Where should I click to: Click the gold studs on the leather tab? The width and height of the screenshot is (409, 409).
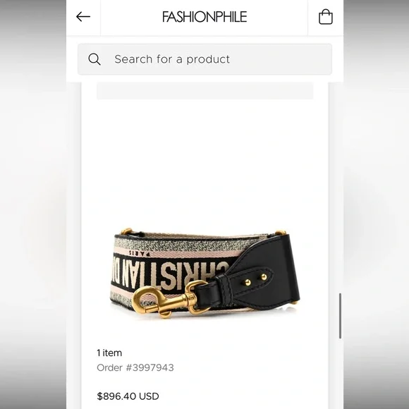pyautogui.click(x=255, y=280)
